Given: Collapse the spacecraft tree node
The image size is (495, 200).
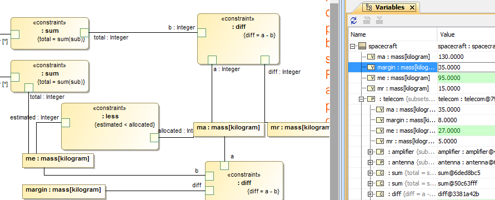Looking at the screenshot, I should coord(353,46).
